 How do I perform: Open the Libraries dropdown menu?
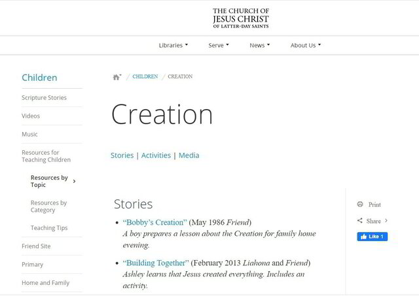pos(173,45)
